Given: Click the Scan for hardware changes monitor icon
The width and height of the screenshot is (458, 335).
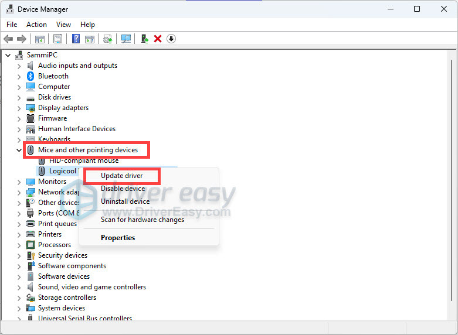Looking at the screenshot, I should [125, 39].
